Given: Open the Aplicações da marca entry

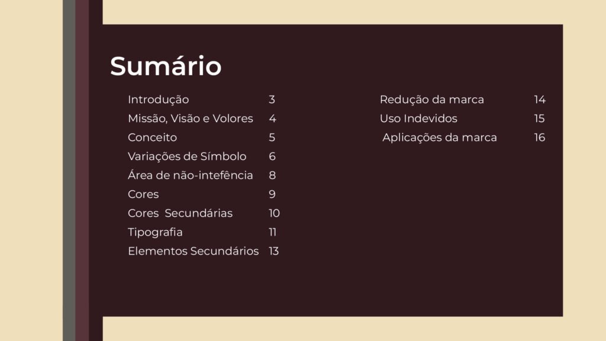Looking at the screenshot, I should click(x=440, y=137).
